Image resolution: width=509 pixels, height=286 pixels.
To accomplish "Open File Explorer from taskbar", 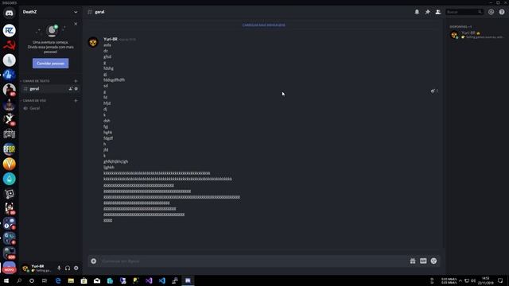I will tap(71, 280).
